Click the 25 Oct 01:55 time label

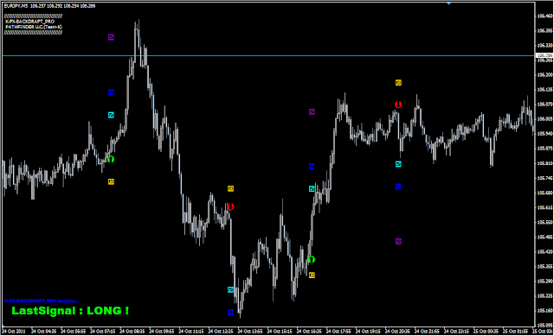[x=516, y=332]
